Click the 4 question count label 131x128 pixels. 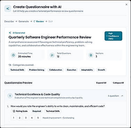(113, 96)
